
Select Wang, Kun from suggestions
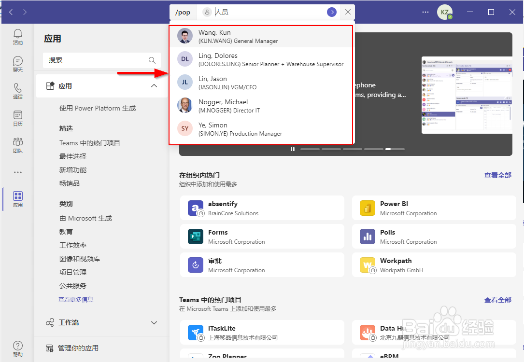(261, 36)
